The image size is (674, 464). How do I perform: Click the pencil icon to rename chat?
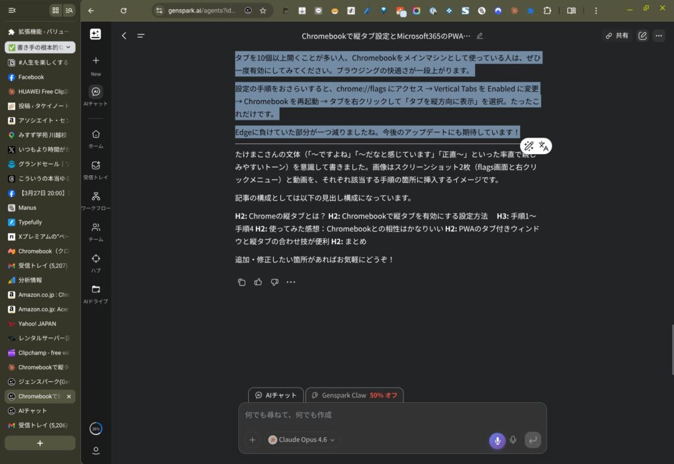click(479, 36)
